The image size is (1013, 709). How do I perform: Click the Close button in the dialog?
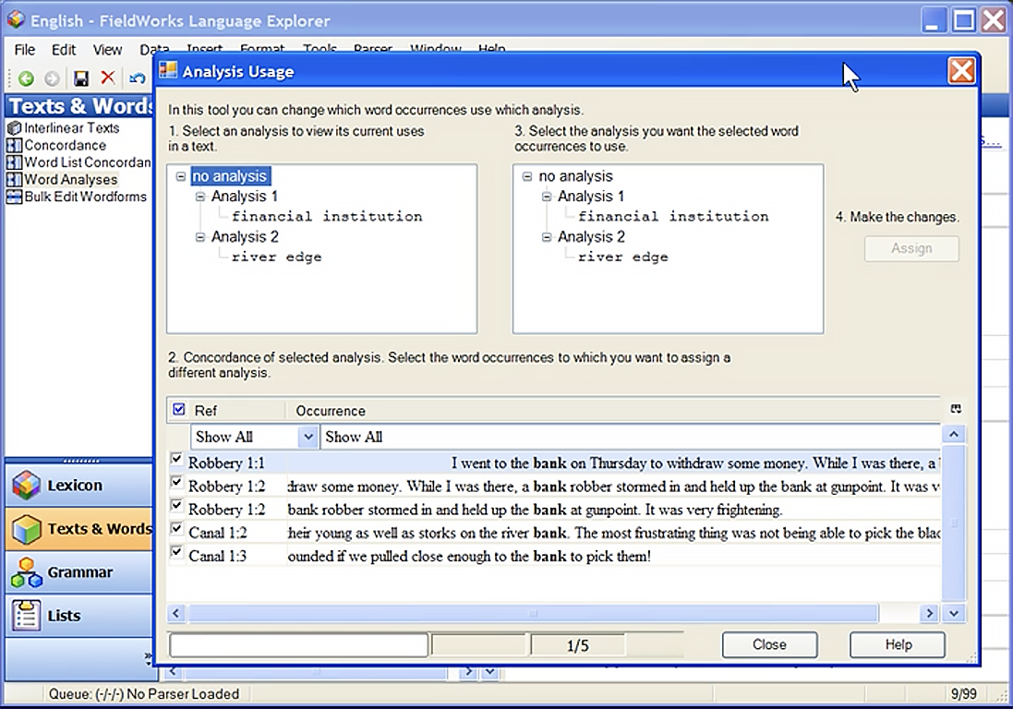(769, 644)
